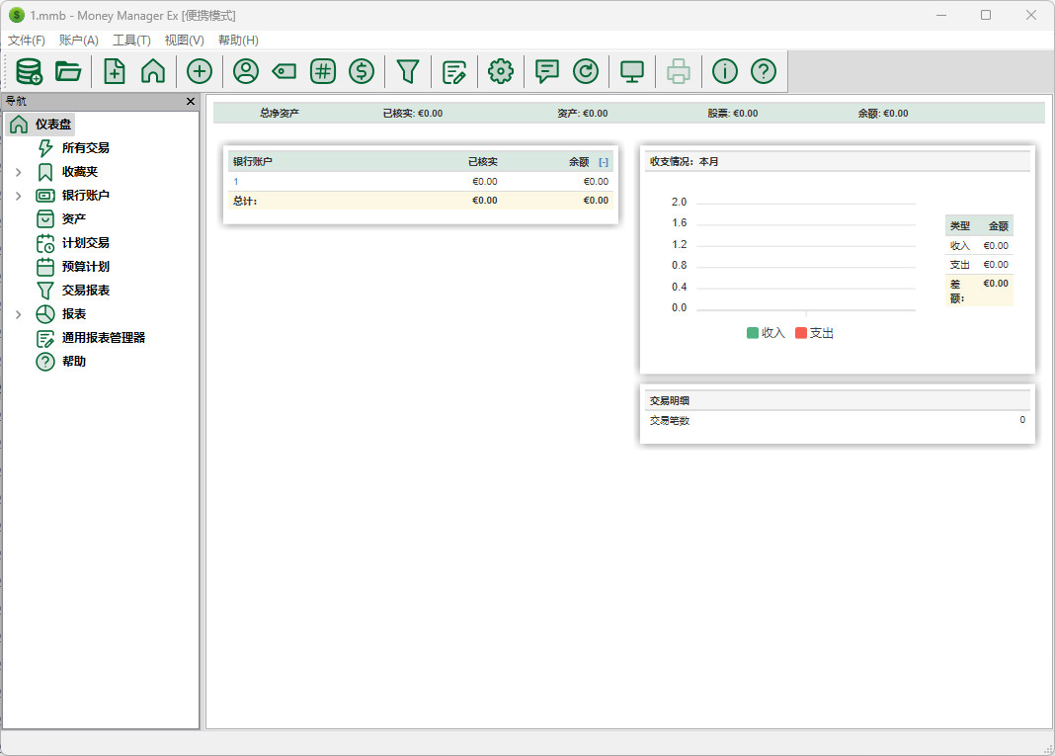Click the help question mark toolbar icon
Screen dimensions: 1055x756
pos(763,71)
